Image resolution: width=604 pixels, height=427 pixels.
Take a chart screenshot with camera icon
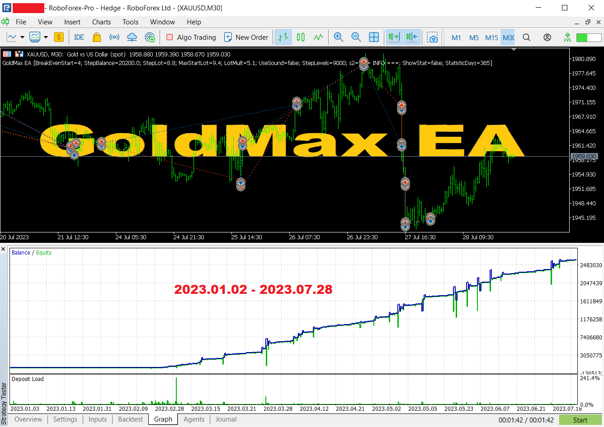[433, 37]
